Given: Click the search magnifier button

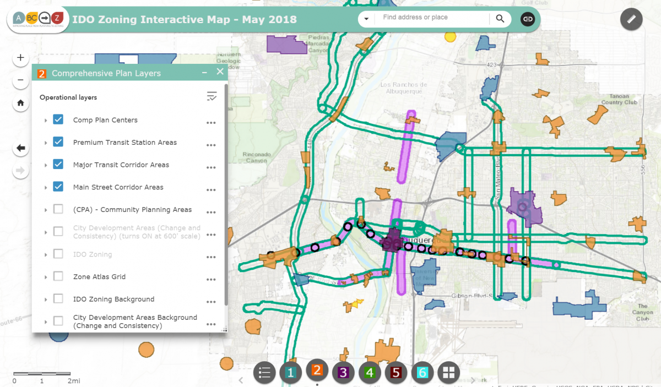Looking at the screenshot, I should tap(500, 19).
